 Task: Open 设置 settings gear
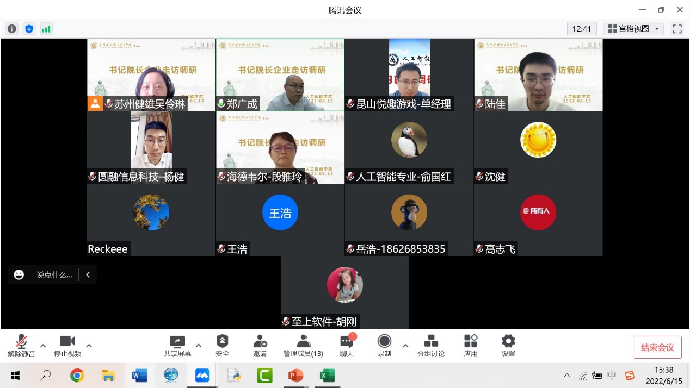[x=508, y=346]
